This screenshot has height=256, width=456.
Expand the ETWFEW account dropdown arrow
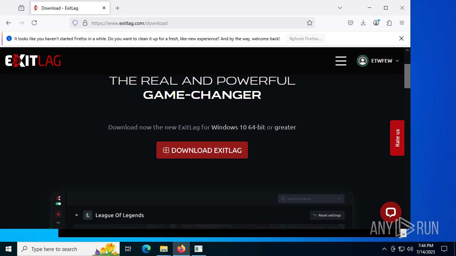(x=397, y=61)
